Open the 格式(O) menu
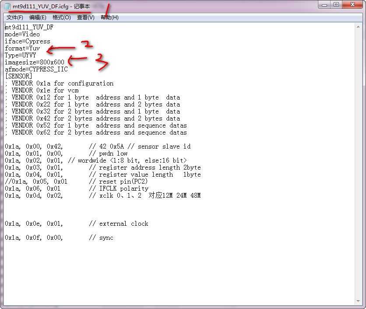Image resolution: width=366 pixels, height=309 pixels. click(62, 17)
